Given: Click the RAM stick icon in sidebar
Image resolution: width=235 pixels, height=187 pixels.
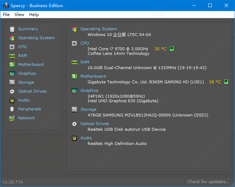Looking at the screenshot, I should 12,56.
